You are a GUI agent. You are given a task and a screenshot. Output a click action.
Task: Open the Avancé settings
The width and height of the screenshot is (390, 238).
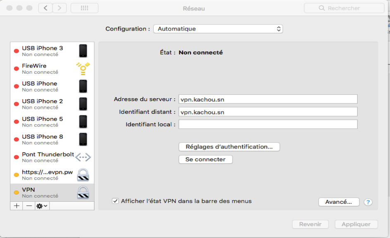coord(339,202)
